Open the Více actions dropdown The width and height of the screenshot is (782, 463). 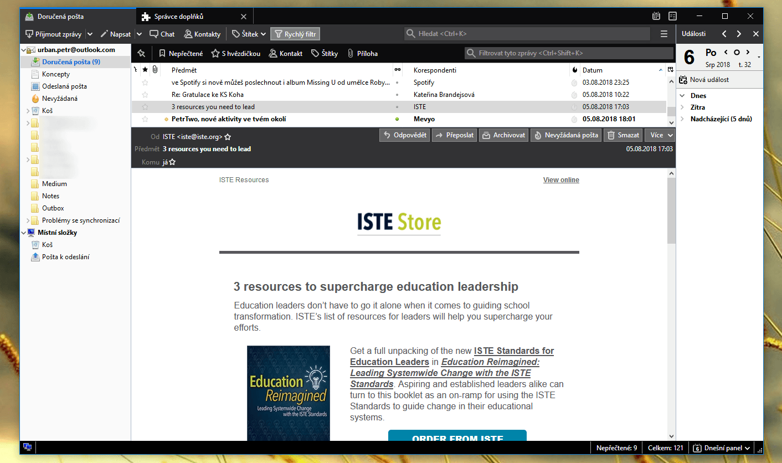(x=660, y=135)
